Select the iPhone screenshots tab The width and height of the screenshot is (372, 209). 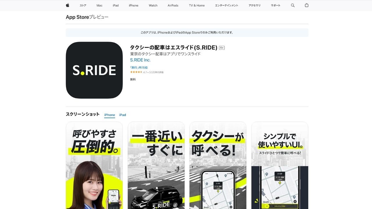coord(110,115)
